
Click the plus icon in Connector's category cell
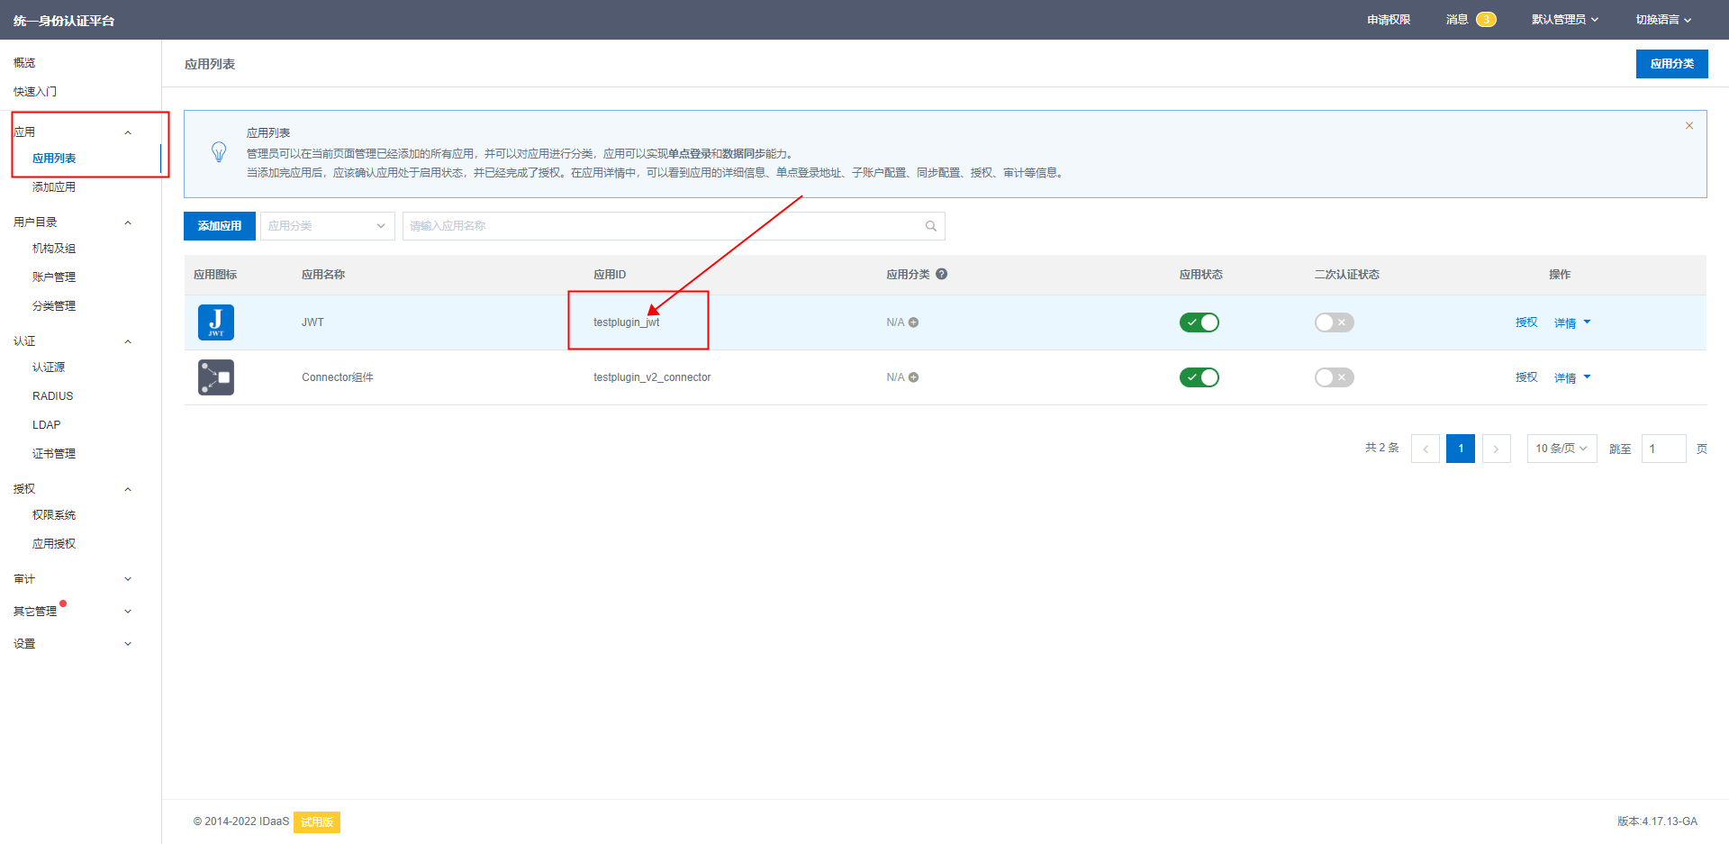pos(913,377)
